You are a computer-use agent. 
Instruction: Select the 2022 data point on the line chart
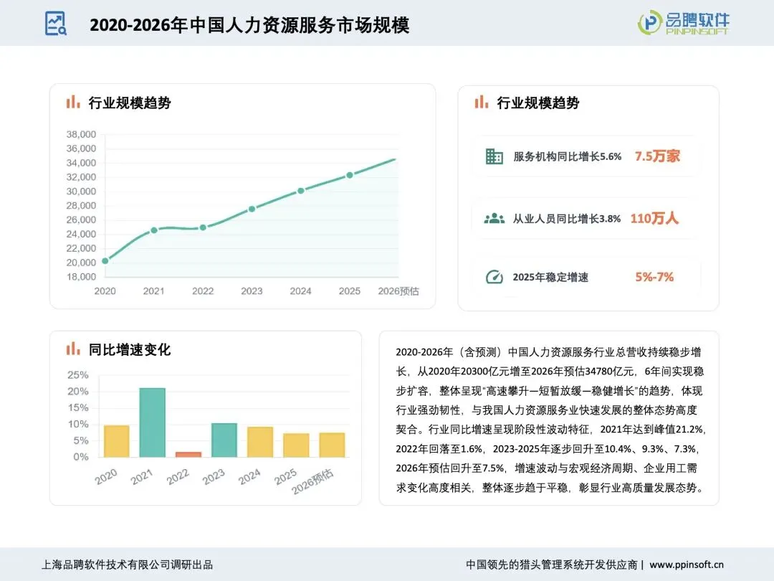pyautogui.click(x=203, y=228)
